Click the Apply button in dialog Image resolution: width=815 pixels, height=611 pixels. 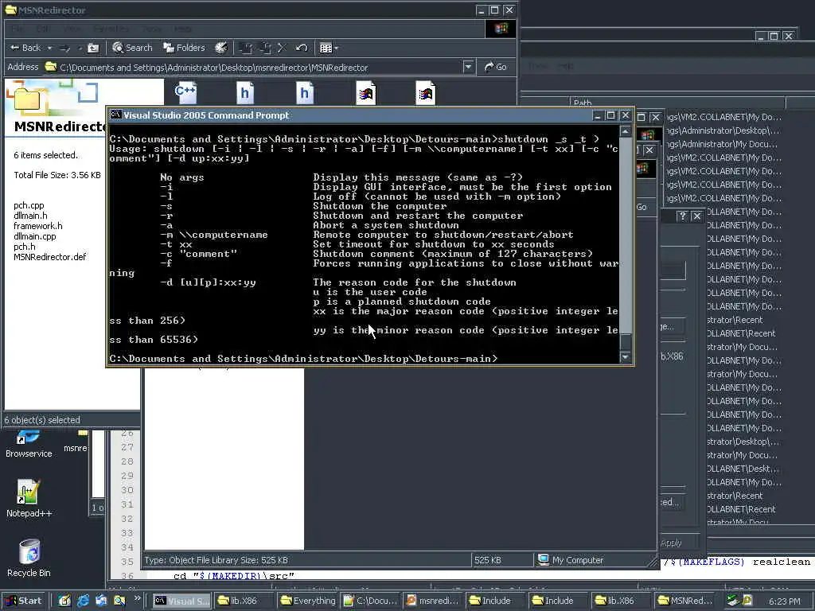pos(671,543)
